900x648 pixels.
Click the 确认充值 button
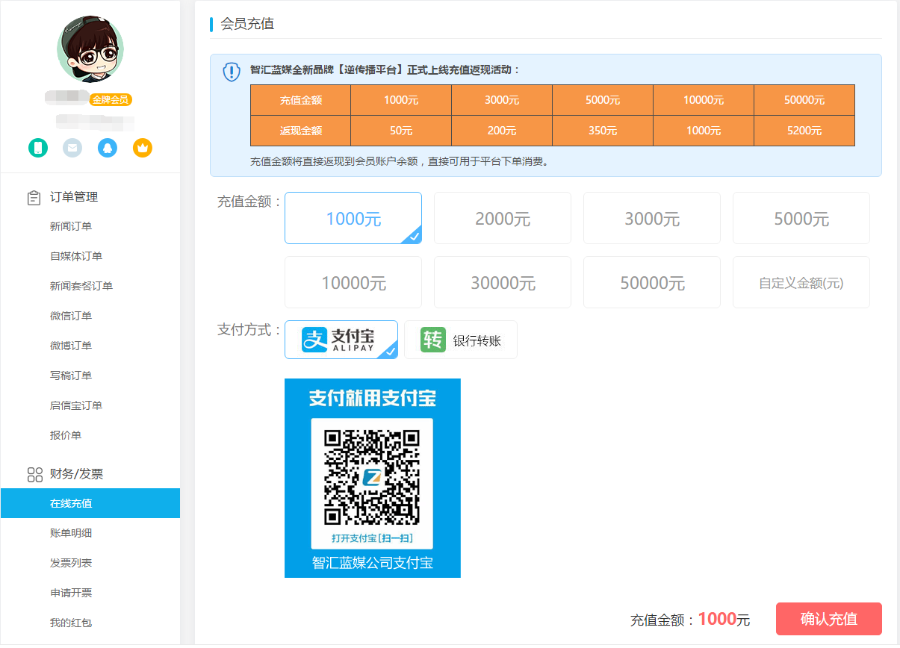[829, 619]
